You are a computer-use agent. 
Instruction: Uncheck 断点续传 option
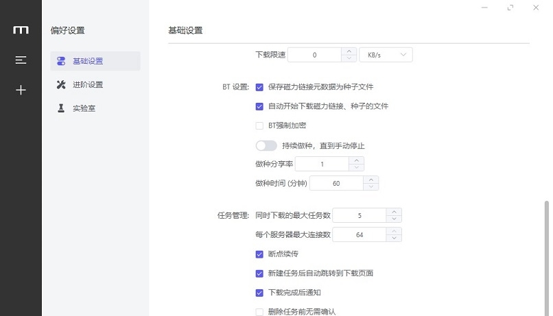click(259, 254)
